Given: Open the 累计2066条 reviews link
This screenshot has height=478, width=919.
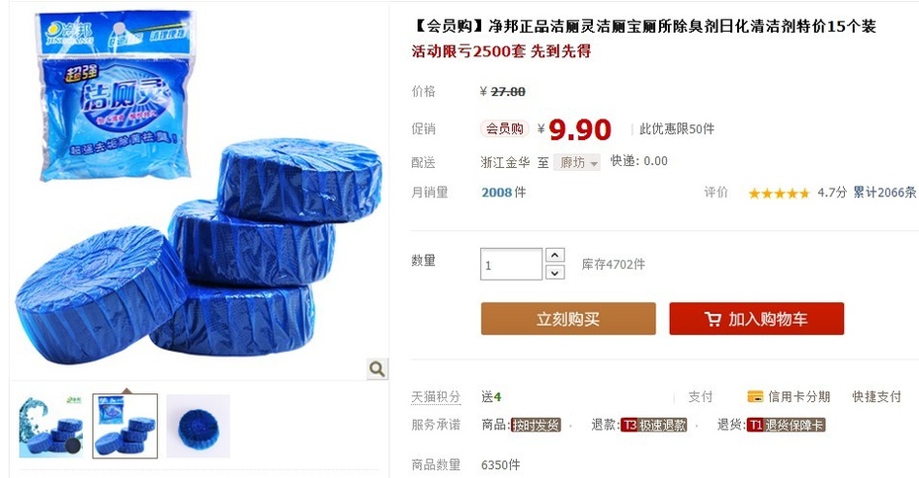Looking at the screenshot, I should pos(884,193).
